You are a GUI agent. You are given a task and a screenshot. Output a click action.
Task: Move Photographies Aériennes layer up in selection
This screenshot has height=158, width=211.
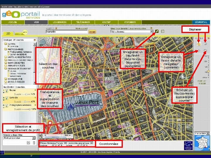(4, 105)
